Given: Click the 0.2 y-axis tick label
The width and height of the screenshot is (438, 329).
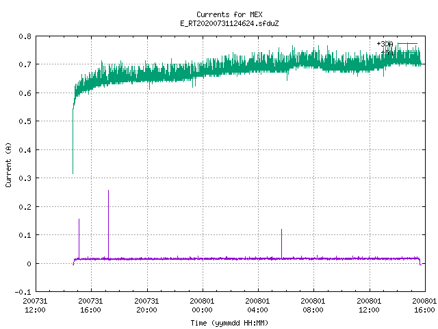Looking at the screenshot, I should point(25,207).
